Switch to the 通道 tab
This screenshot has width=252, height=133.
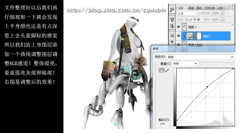point(191,8)
